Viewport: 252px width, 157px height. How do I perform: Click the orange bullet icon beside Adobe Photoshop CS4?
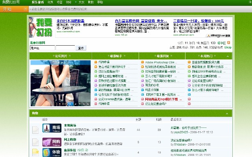pos(142,62)
